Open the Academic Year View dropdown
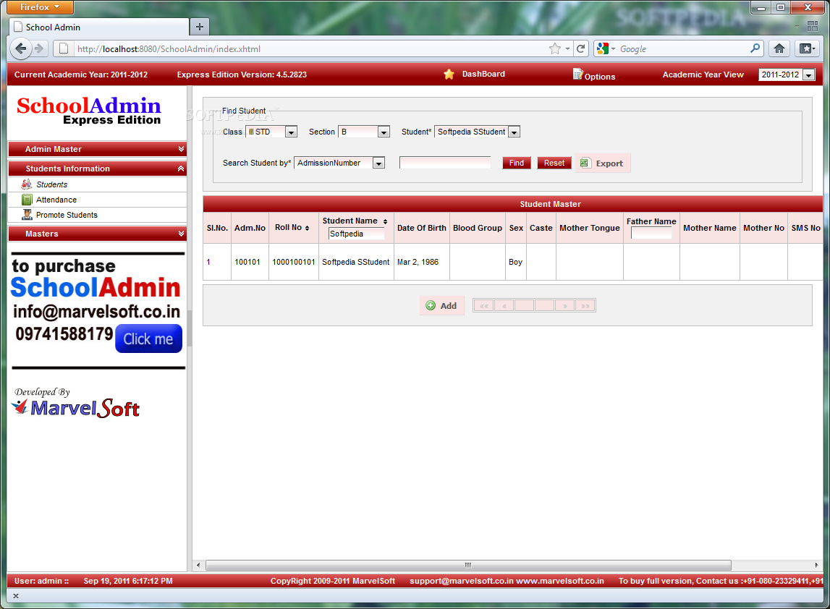Image resolution: width=830 pixels, height=609 pixels. (808, 74)
